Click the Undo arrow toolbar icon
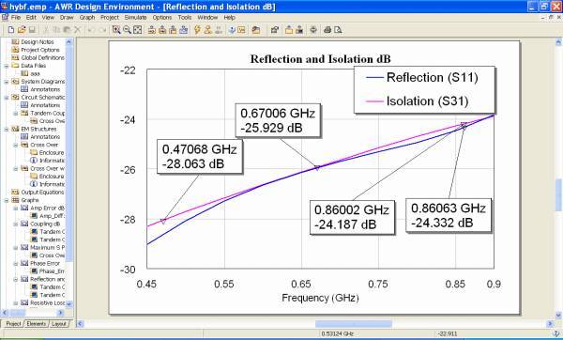 tap(91, 30)
